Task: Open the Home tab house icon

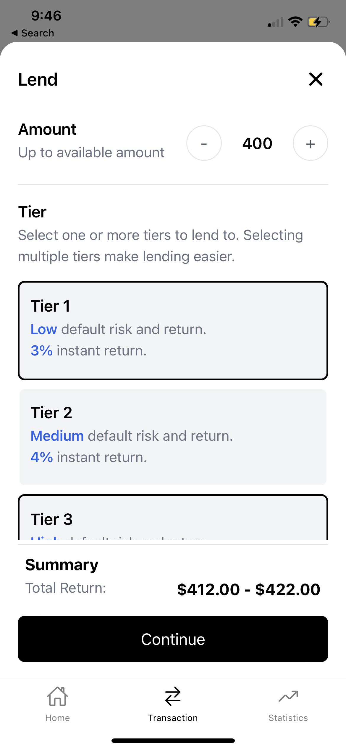Action: click(57, 696)
